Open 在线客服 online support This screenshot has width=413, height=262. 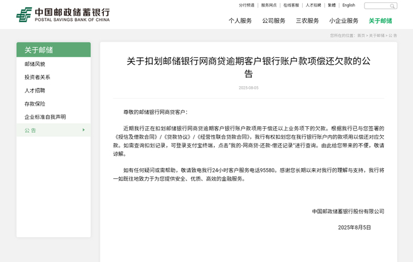(x=291, y=5)
